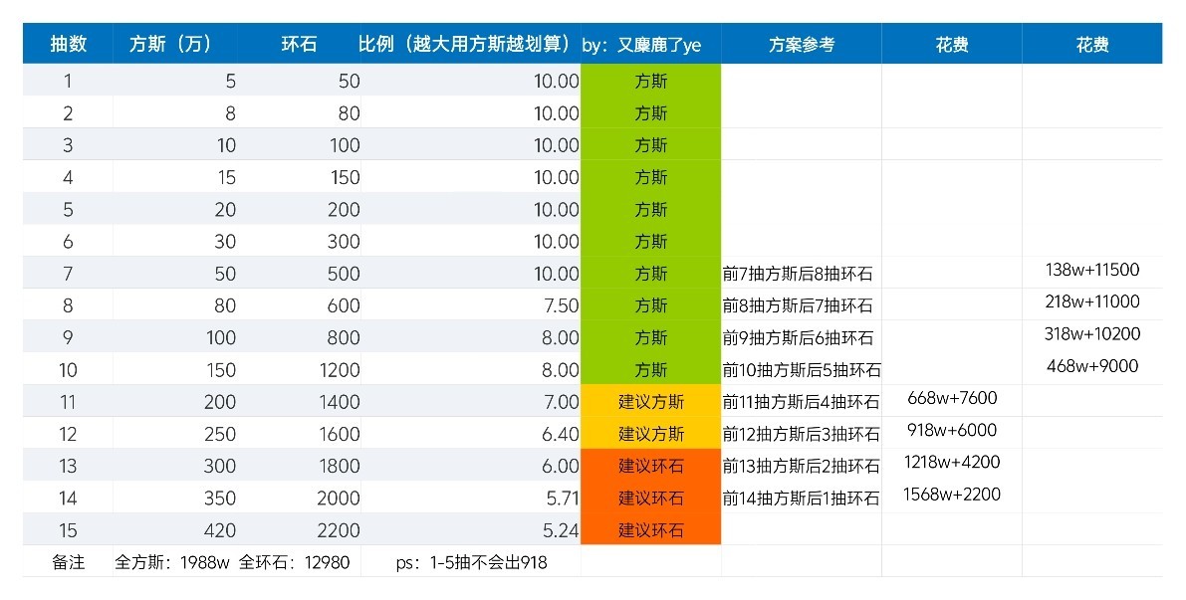Click the 环石 column header
The height and width of the screenshot is (600, 1186).
coord(299,44)
